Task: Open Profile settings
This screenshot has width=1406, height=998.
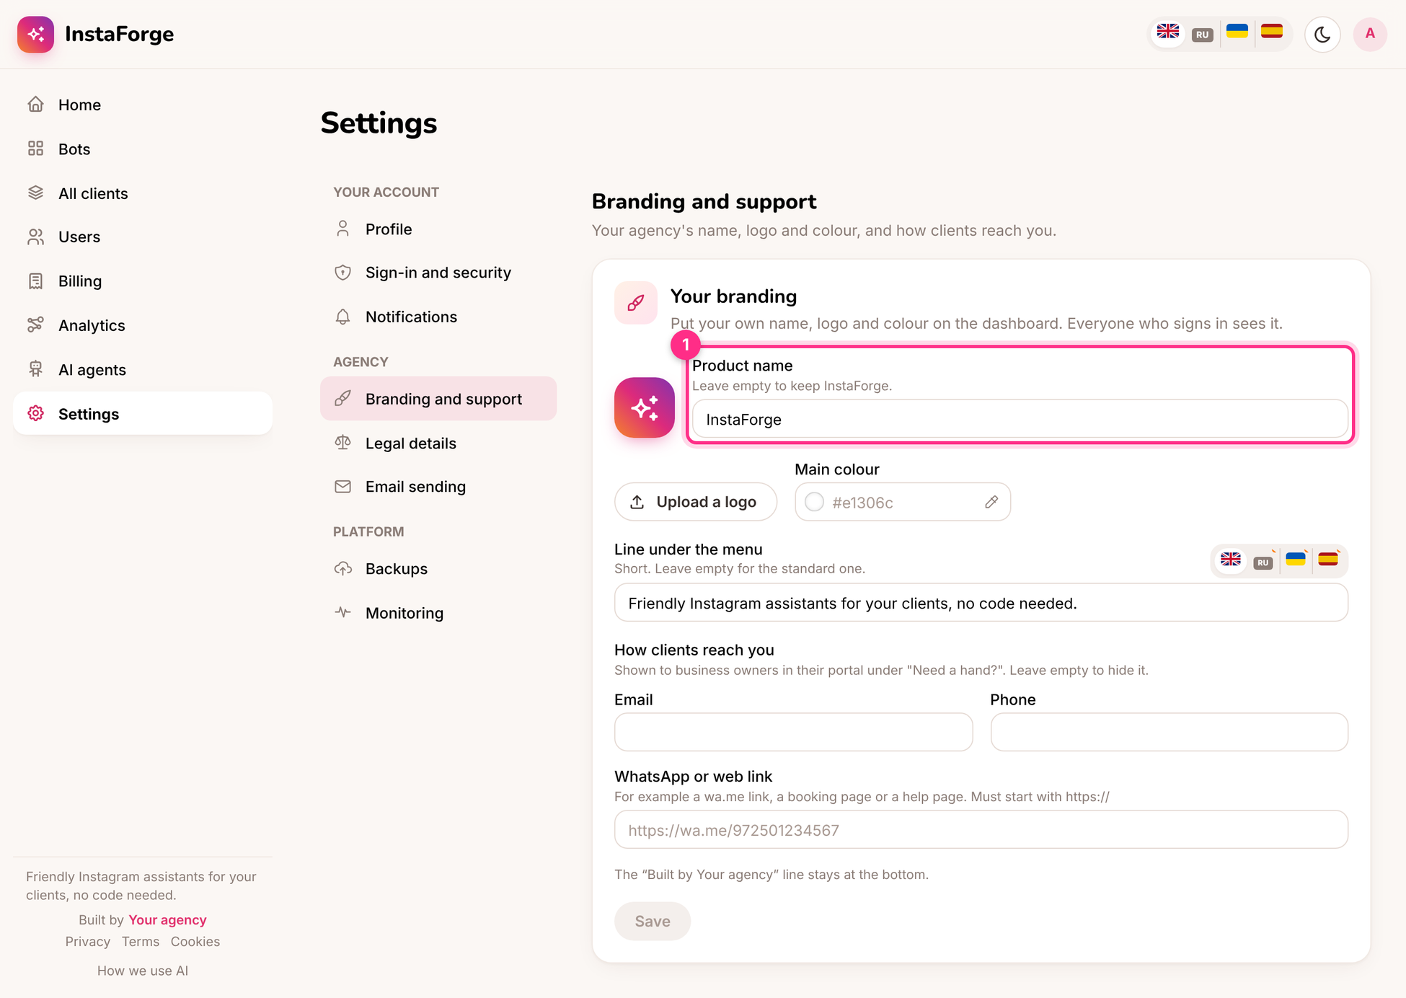Action: pyautogui.click(x=438, y=229)
